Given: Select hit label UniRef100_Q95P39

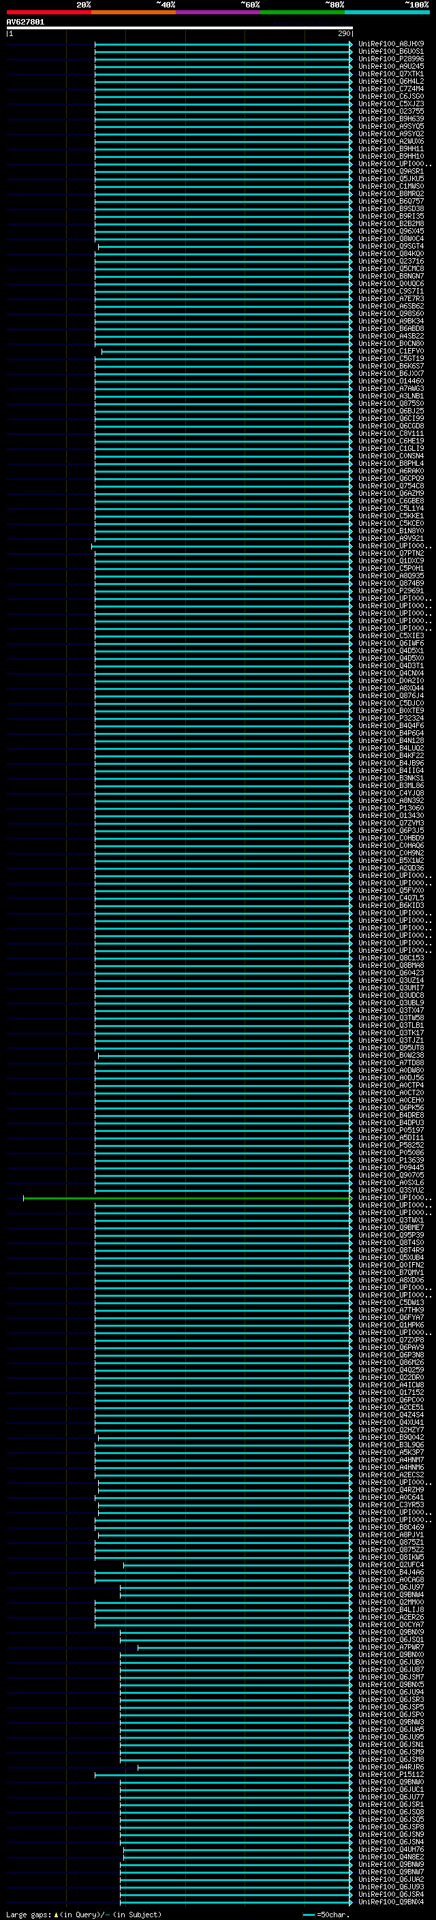Looking at the screenshot, I should click(391, 1235).
